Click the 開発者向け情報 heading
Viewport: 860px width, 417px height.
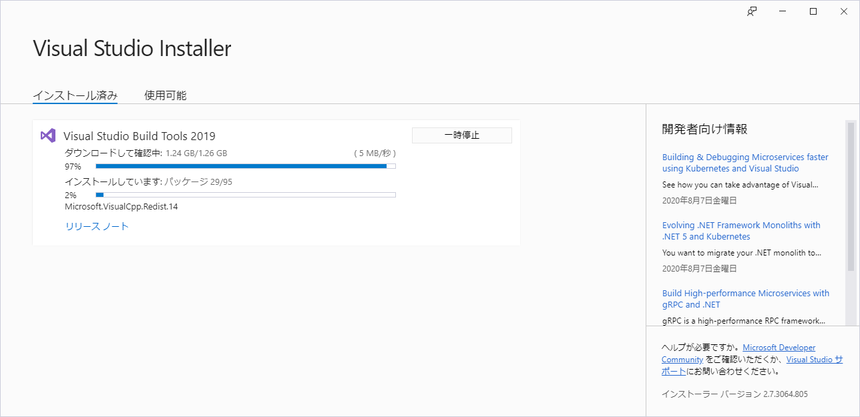coord(704,129)
